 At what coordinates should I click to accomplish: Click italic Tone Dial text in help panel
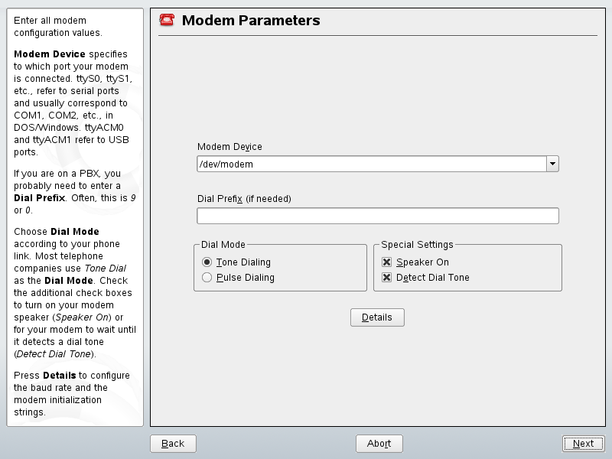click(x=106, y=269)
